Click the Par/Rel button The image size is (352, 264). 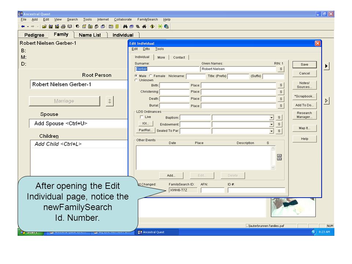point(146,130)
